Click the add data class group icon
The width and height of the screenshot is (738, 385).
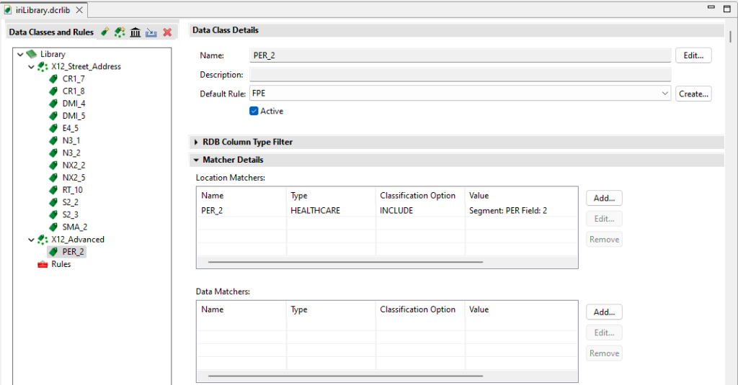(x=120, y=32)
